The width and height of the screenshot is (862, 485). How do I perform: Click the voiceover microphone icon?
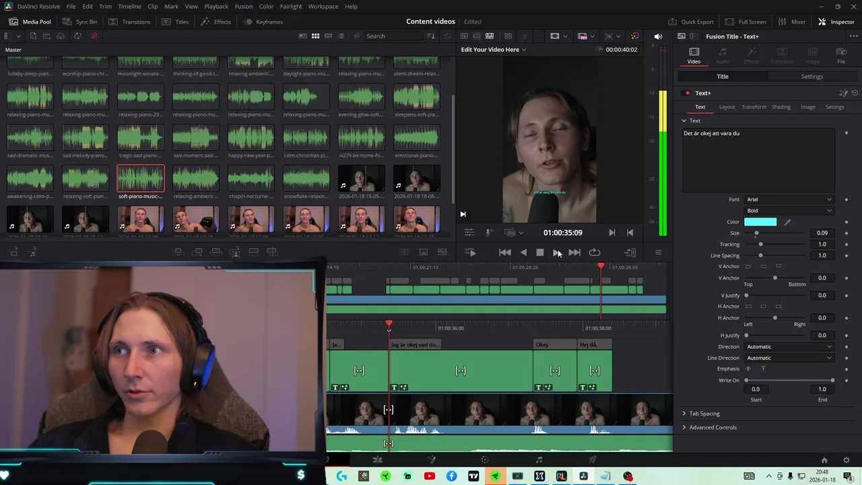pos(490,232)
